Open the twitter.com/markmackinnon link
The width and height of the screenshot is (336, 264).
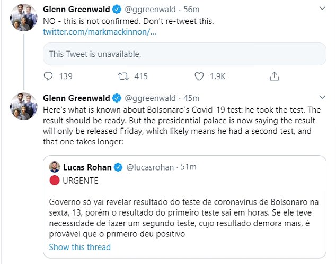click(x=100, y=32)
